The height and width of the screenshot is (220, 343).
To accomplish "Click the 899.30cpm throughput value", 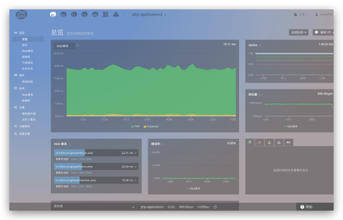I will point(325,94).
